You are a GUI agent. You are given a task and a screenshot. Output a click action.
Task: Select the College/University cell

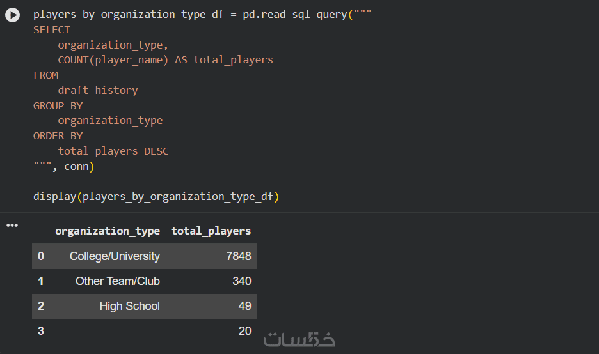tap(115, 256)
